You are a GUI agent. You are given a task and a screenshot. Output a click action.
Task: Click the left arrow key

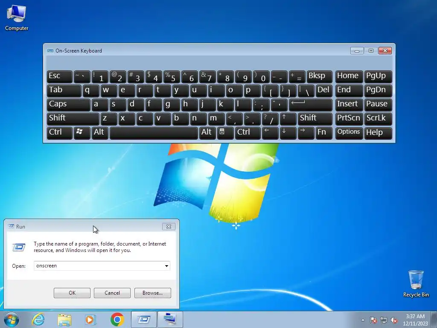pos(270,133)
